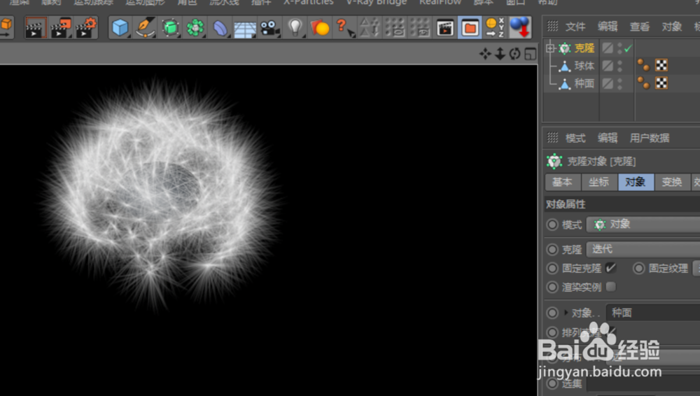Render the active view with clapboard icon
Image resolution: width=700 pixels, height=396 pixels.
36,28
